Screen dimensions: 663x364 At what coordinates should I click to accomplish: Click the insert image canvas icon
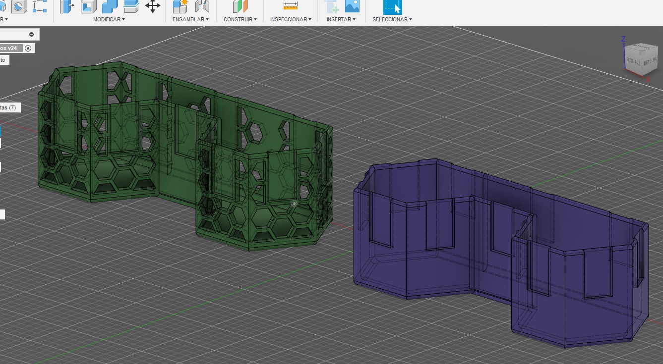point(352,6)
